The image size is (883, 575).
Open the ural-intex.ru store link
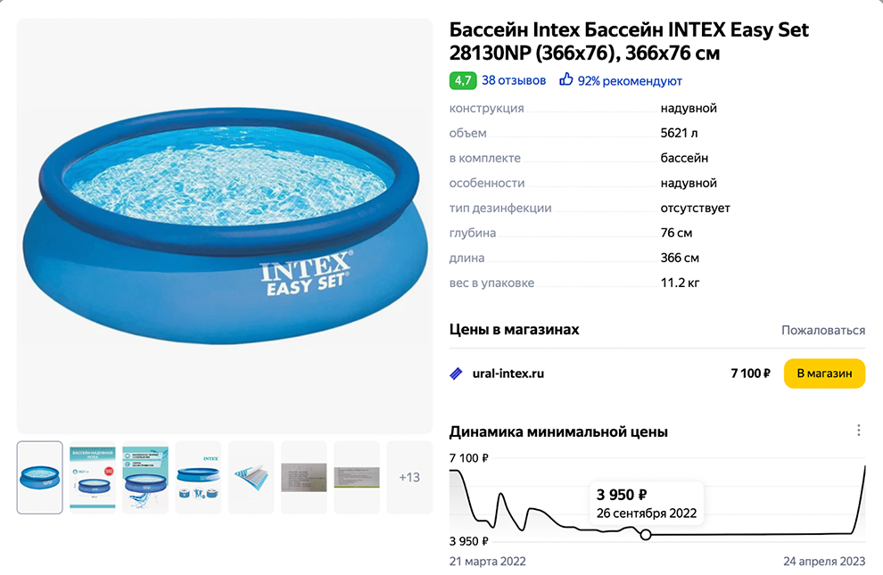coord(508,374)
